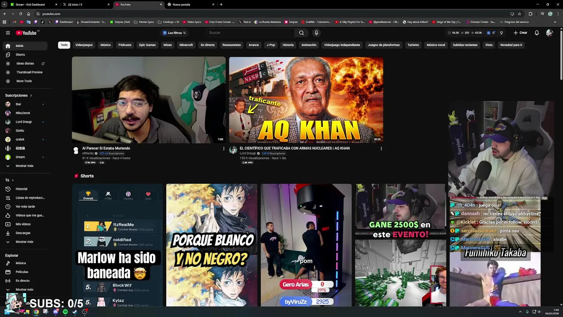Screen dimensions: 563x317
Task: Open Películas under Explorar
Action: pos(25,272)
